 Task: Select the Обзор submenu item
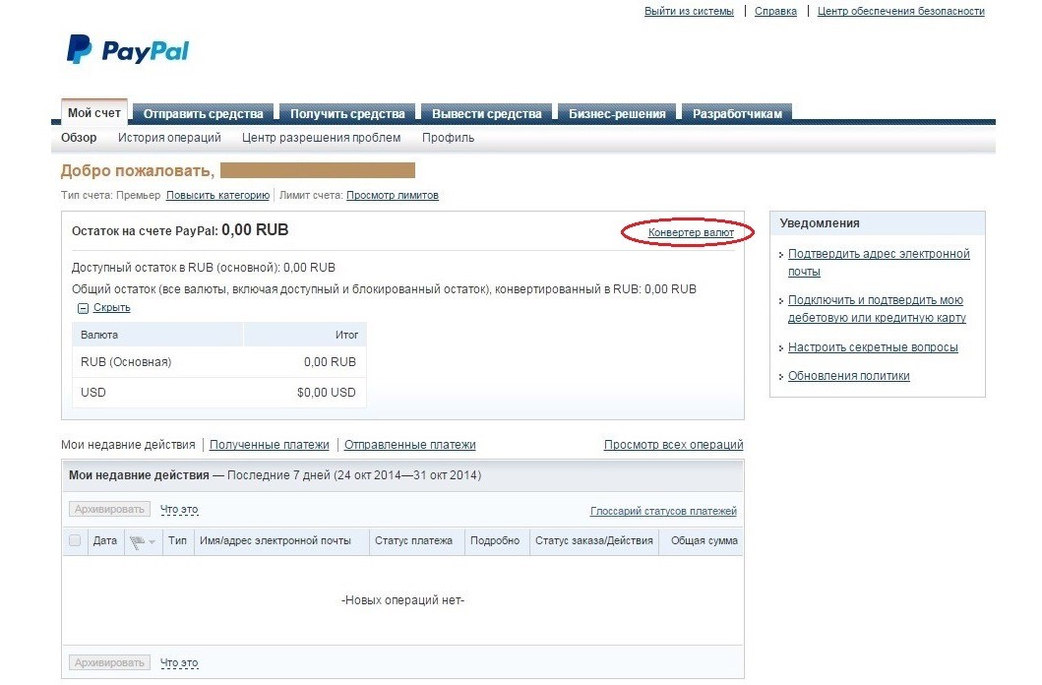pyautogui.click(x=79, y=138)
